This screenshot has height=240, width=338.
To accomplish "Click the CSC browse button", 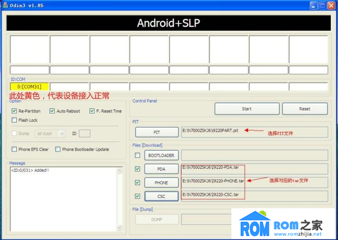I will pyautogui.click(x=161, y=196).
